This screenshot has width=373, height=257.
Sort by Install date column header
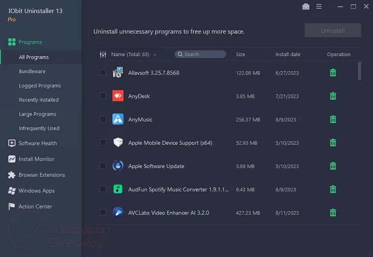[288, 54]
